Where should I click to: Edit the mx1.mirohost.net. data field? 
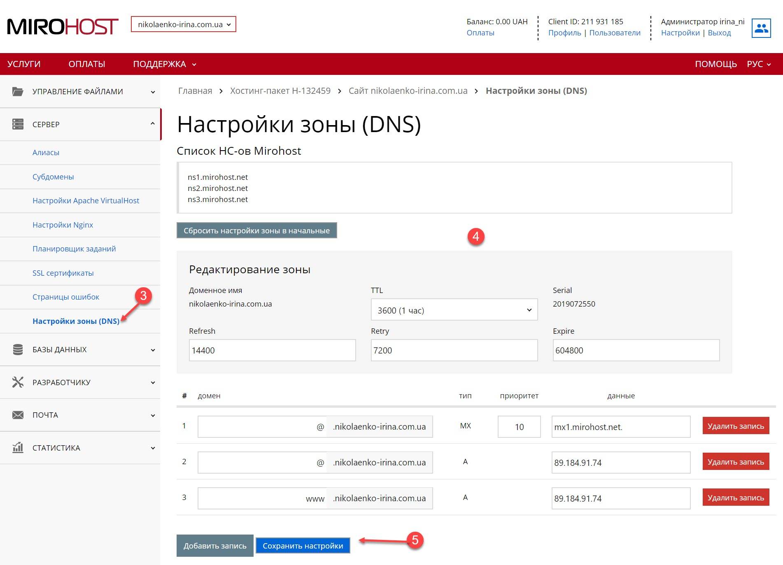[x=621, y=427]
